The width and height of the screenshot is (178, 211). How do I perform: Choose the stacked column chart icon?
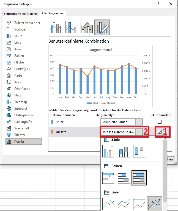(x=124, y=151)
